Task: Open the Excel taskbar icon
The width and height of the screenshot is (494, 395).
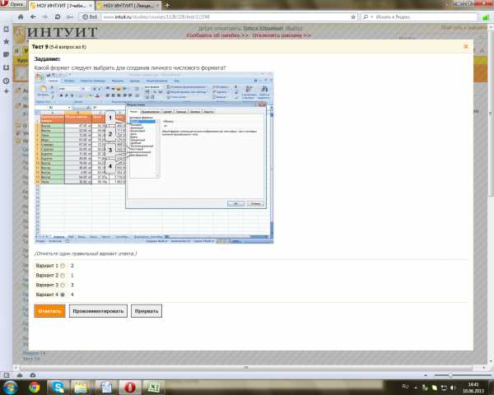Action: pyautogui.click(x=153, y=387)
